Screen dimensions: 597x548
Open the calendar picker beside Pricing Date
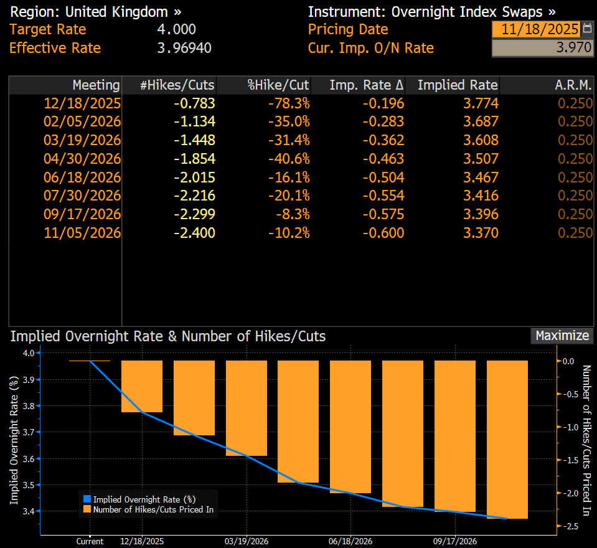point(587,29)
